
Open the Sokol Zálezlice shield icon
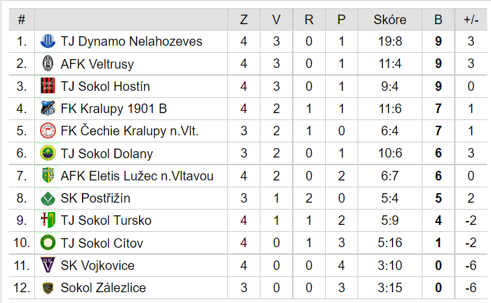48,288
